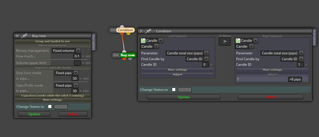Click Update in Condition panel

point(184,97)
